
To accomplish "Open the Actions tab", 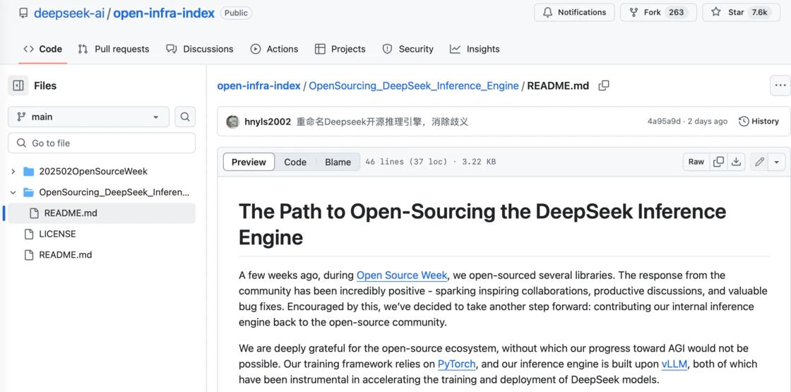I will point(275,49).
